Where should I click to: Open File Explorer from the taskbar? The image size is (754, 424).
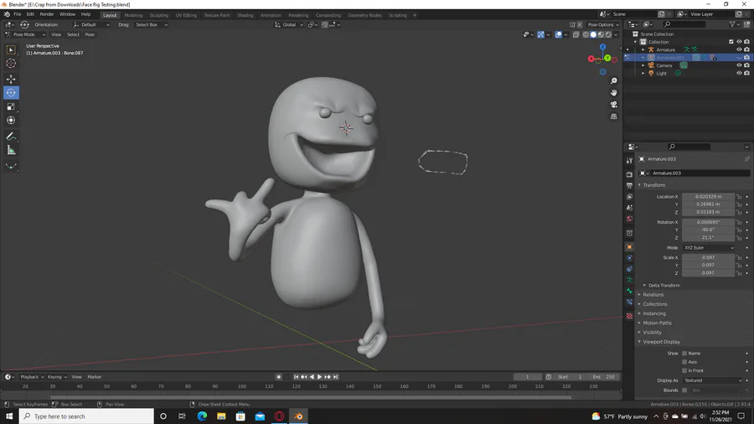point(221,416)
